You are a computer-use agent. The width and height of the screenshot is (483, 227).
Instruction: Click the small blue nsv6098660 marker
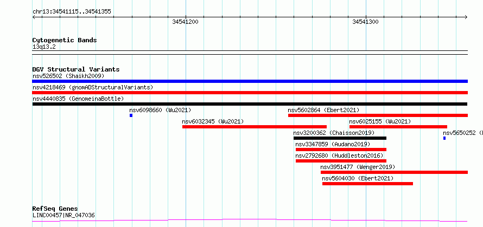(x=131, y=115)
